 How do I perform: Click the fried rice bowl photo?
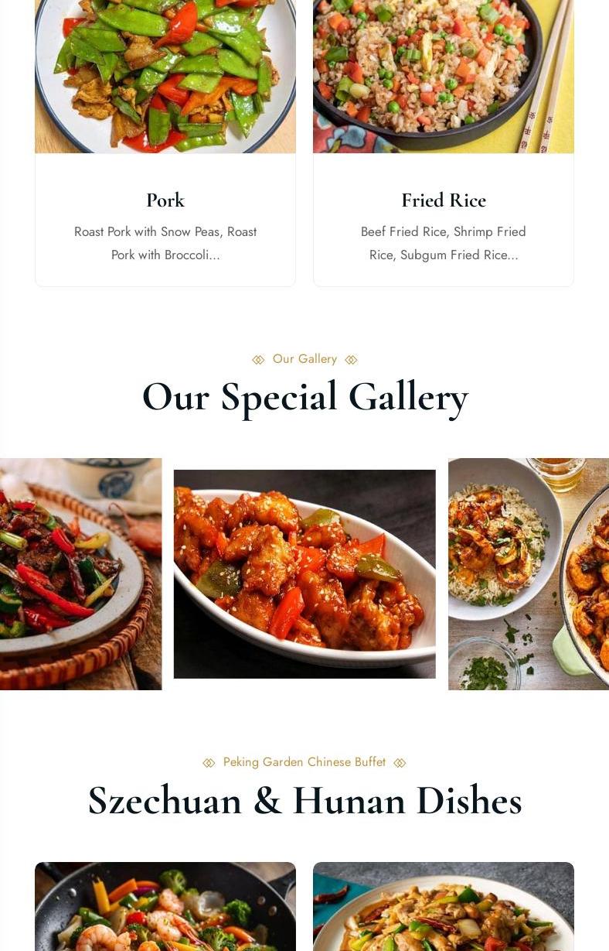pos(444,77)
